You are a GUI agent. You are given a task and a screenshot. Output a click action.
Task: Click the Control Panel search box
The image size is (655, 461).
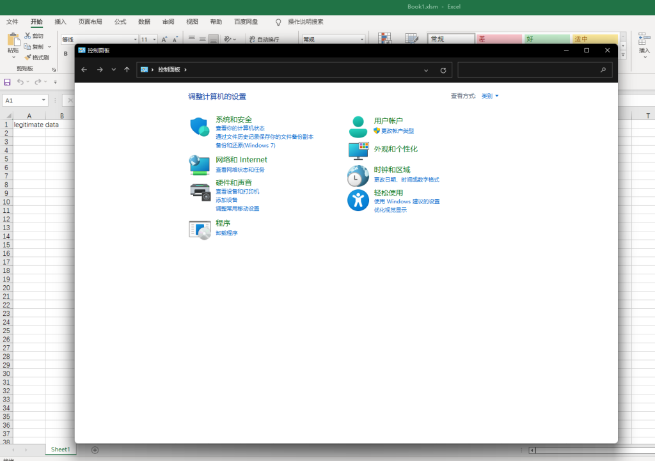coord(535,70)
